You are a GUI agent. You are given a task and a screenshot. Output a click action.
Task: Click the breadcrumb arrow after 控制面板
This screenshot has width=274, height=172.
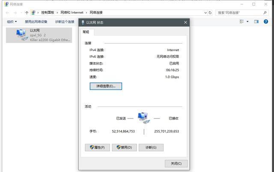57,12
